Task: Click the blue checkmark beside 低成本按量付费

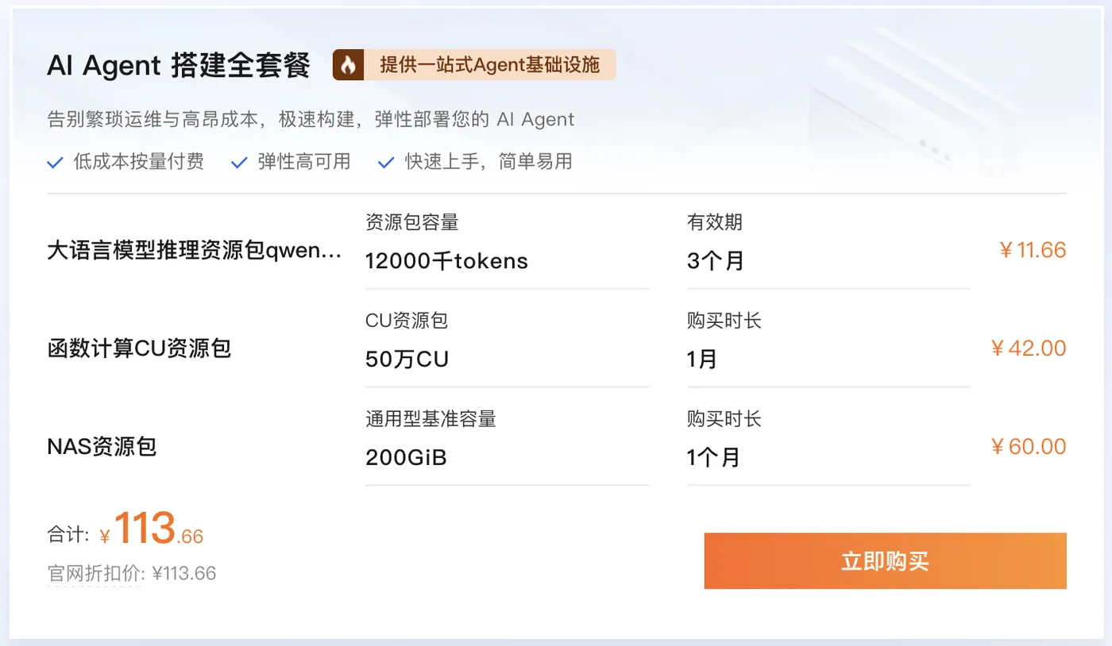Action: (x=55, y=161)
